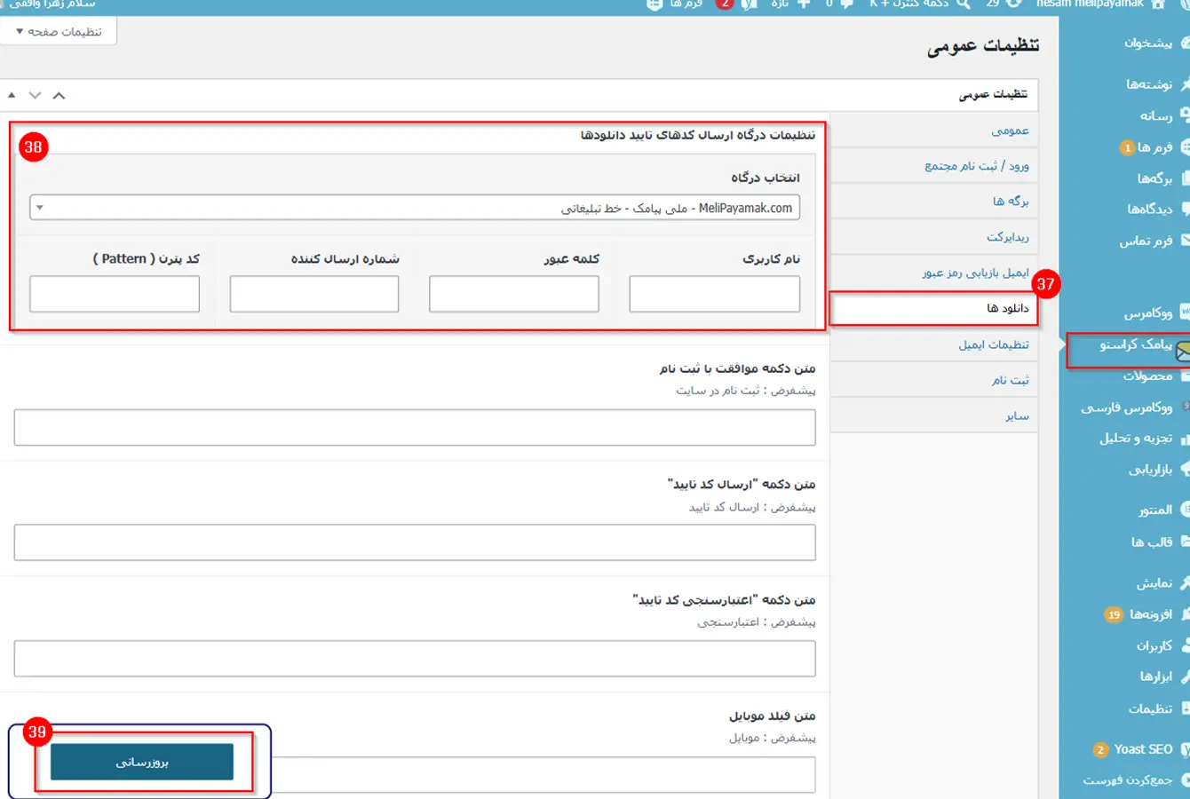Image resolution: width=1190 pixels, height=799 pixels.
Task: Expand the تنظیمات صفحه screen options
Action: click(x=59, y=32)
